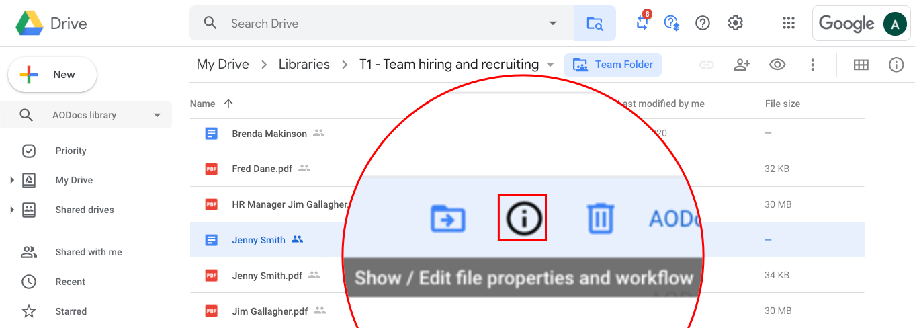The height and width of the screenshot is (328, 915).
Task: Click the trash delete icon
Action: click(x=601, y=218)
